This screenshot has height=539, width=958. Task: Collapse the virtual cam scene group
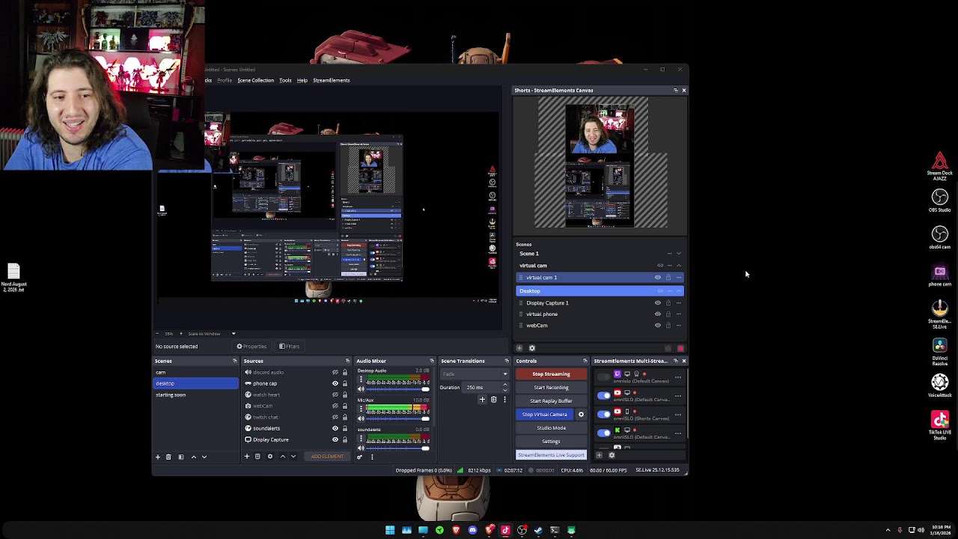tap(679, 266)
